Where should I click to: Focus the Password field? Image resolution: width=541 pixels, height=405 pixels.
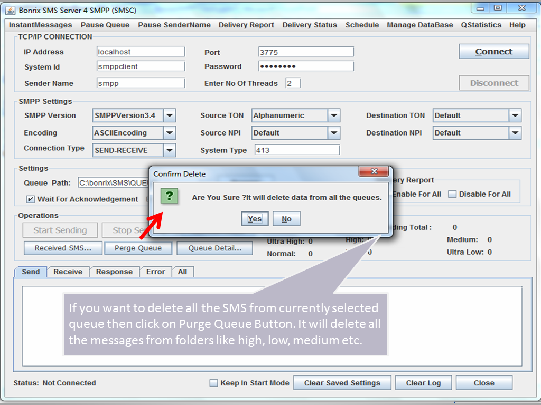tap(306, 66)
